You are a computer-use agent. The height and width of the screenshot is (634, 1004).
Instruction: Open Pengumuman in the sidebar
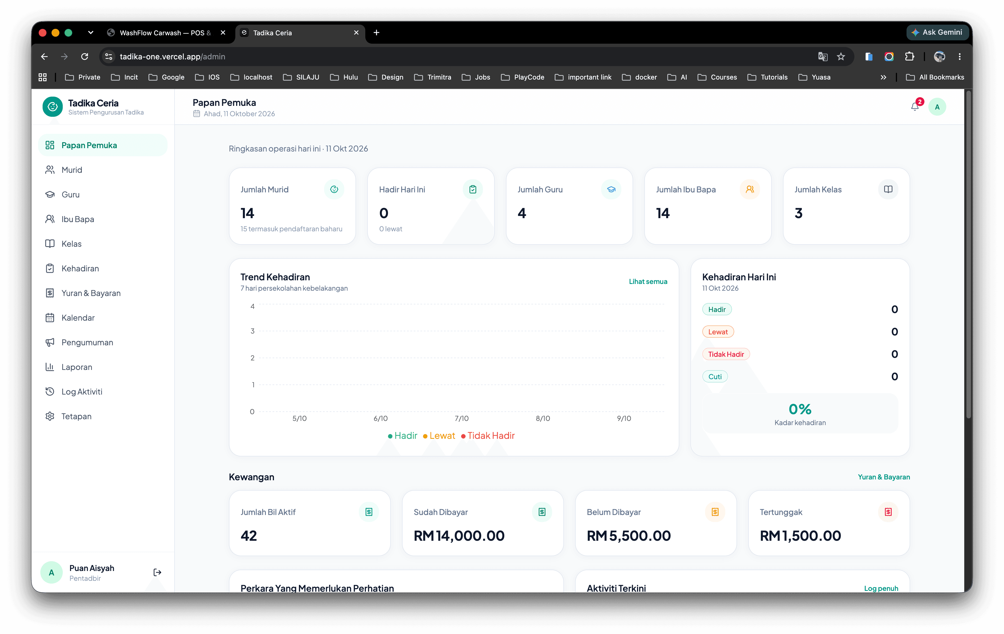(103, 342)
